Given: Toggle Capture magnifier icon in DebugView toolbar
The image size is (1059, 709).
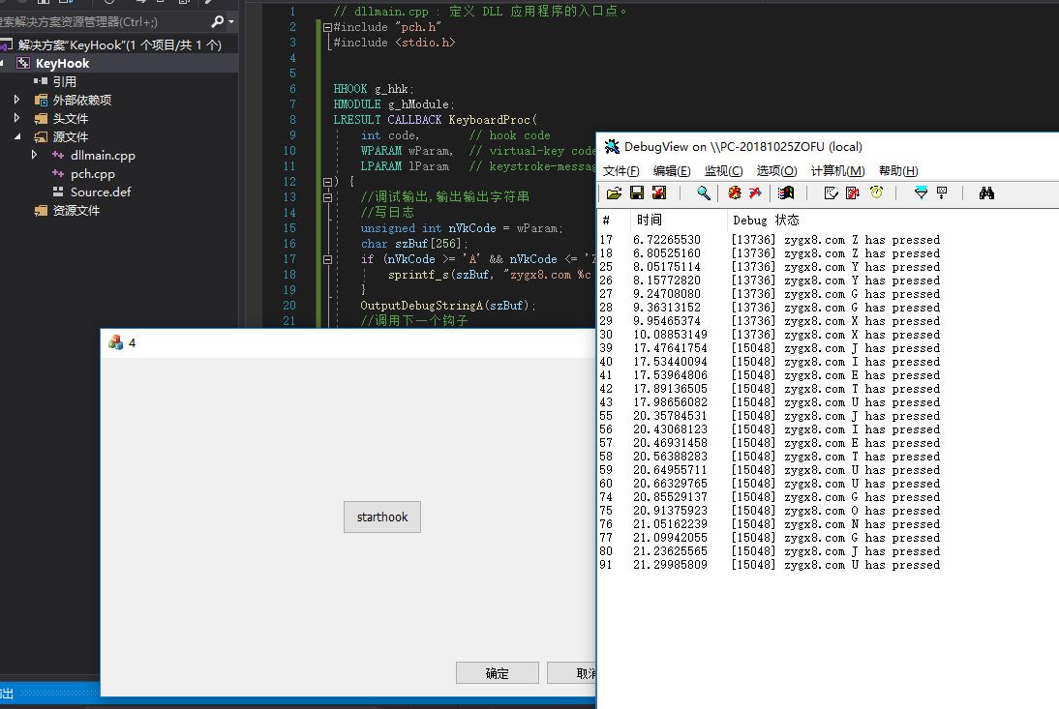Looking at the screenshot, I should click(703, 192).
